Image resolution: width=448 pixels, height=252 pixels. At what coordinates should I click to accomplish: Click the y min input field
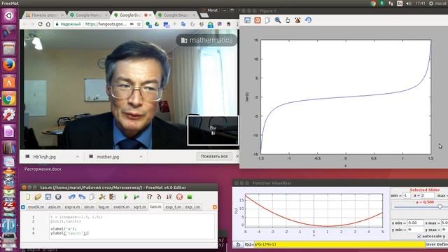415,230
